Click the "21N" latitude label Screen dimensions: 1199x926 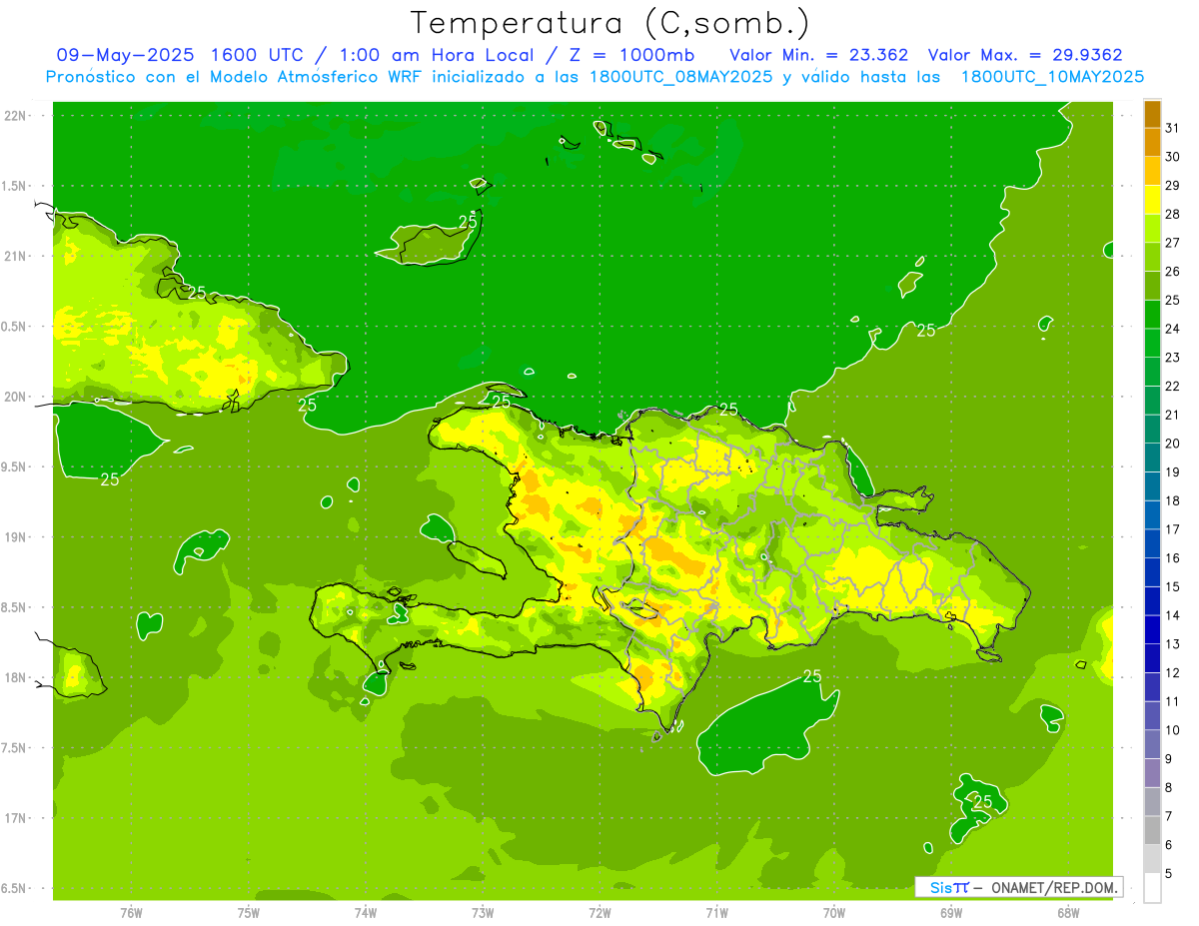pos(16,256)
